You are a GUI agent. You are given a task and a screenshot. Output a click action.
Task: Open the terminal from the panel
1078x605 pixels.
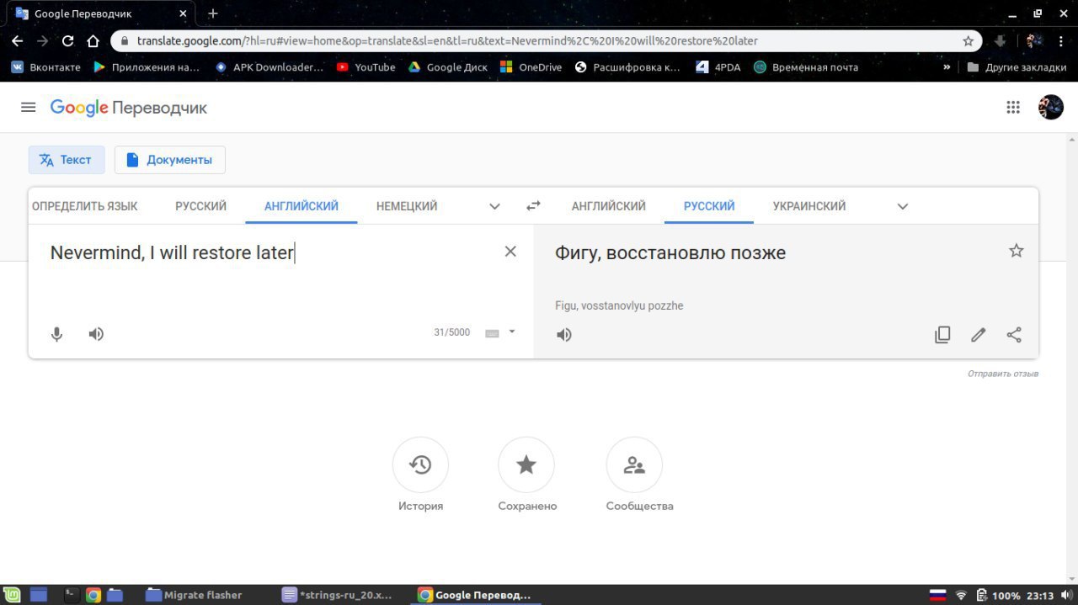click(x=72, y=595)
